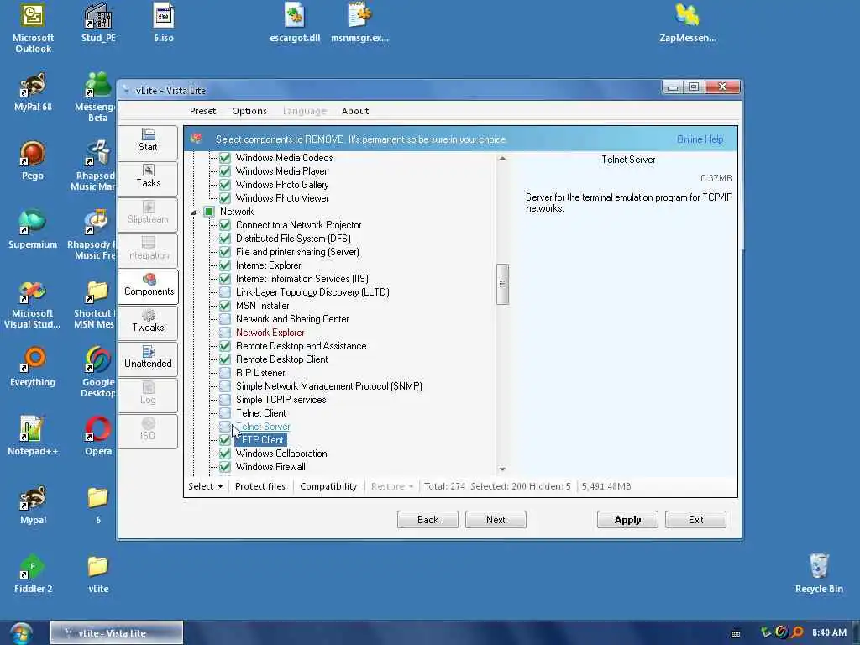This screenshot has width=860, height=645.
Task: Open the Integration section
Action: tap(148, 249)
